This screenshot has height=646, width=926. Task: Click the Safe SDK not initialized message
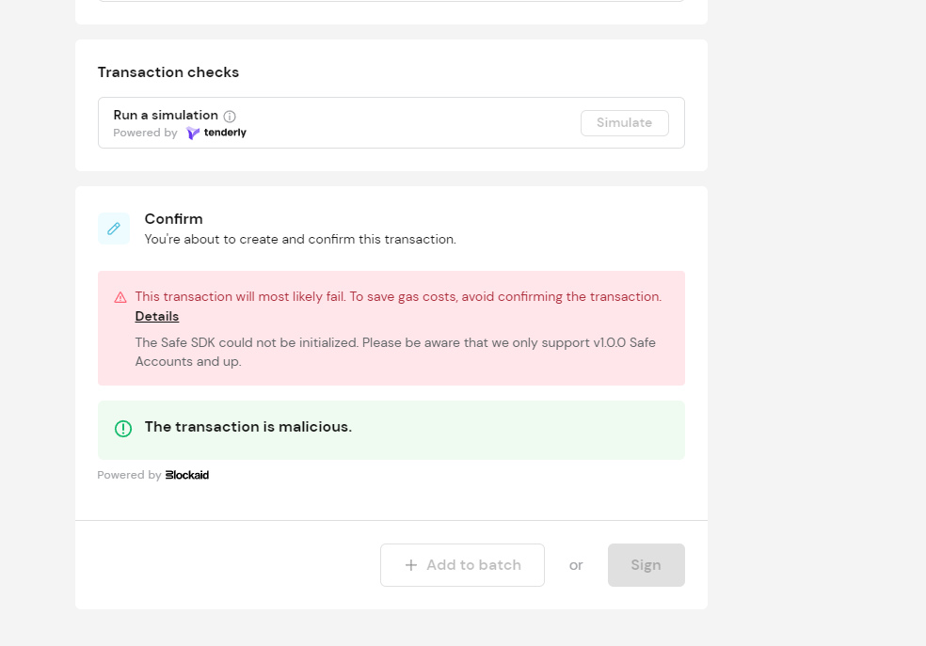click(x=395, y=352)
